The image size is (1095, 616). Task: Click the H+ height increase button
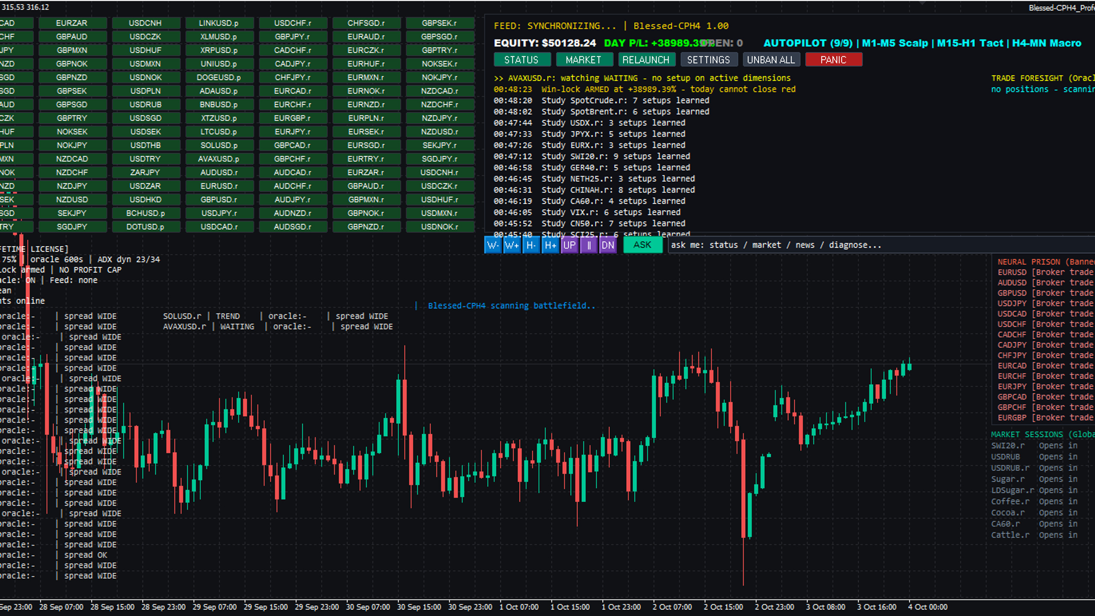550,245
